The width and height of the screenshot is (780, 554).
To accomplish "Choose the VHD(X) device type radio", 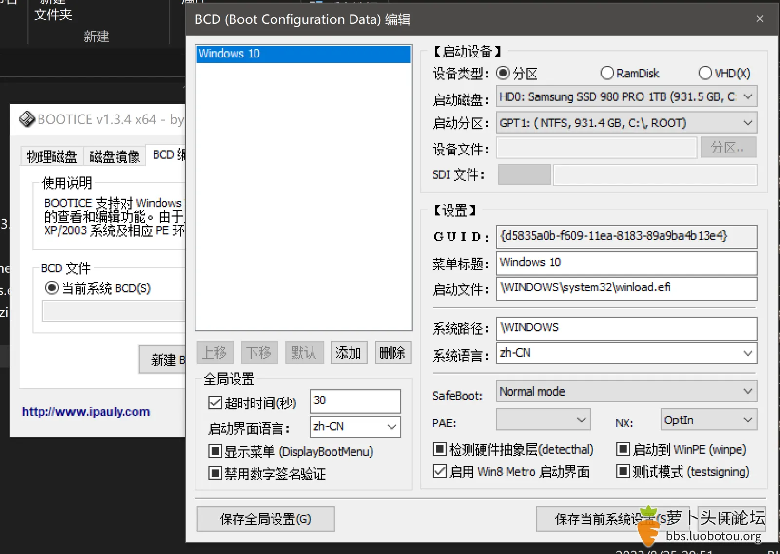I will (x=705, y=73).
